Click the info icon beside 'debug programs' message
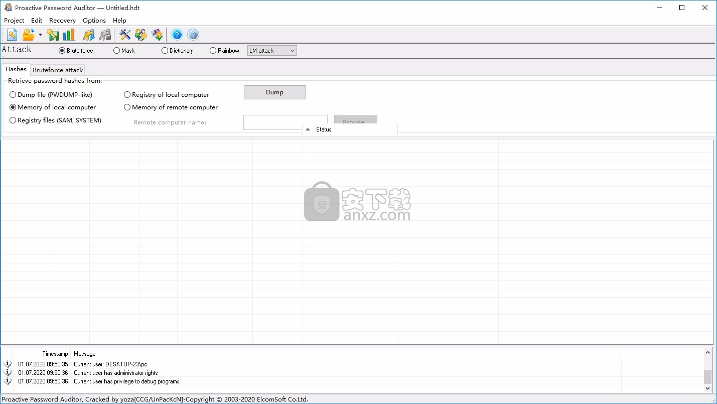717x404 pixels. point(7,381)
